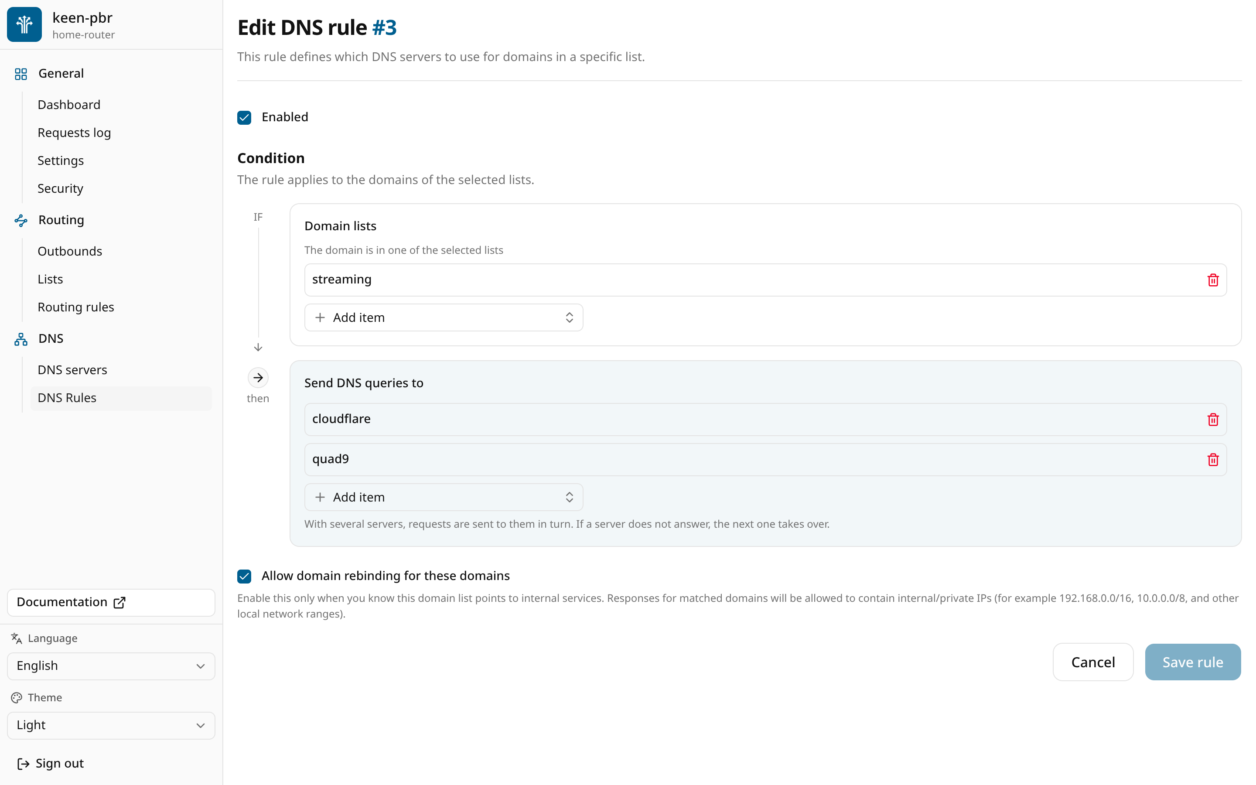Click the #3 rule number in heading

385,27
